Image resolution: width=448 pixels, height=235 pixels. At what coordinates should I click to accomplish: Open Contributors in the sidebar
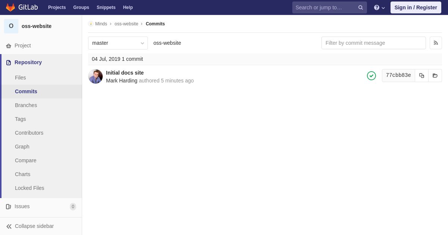coord(42,133)
